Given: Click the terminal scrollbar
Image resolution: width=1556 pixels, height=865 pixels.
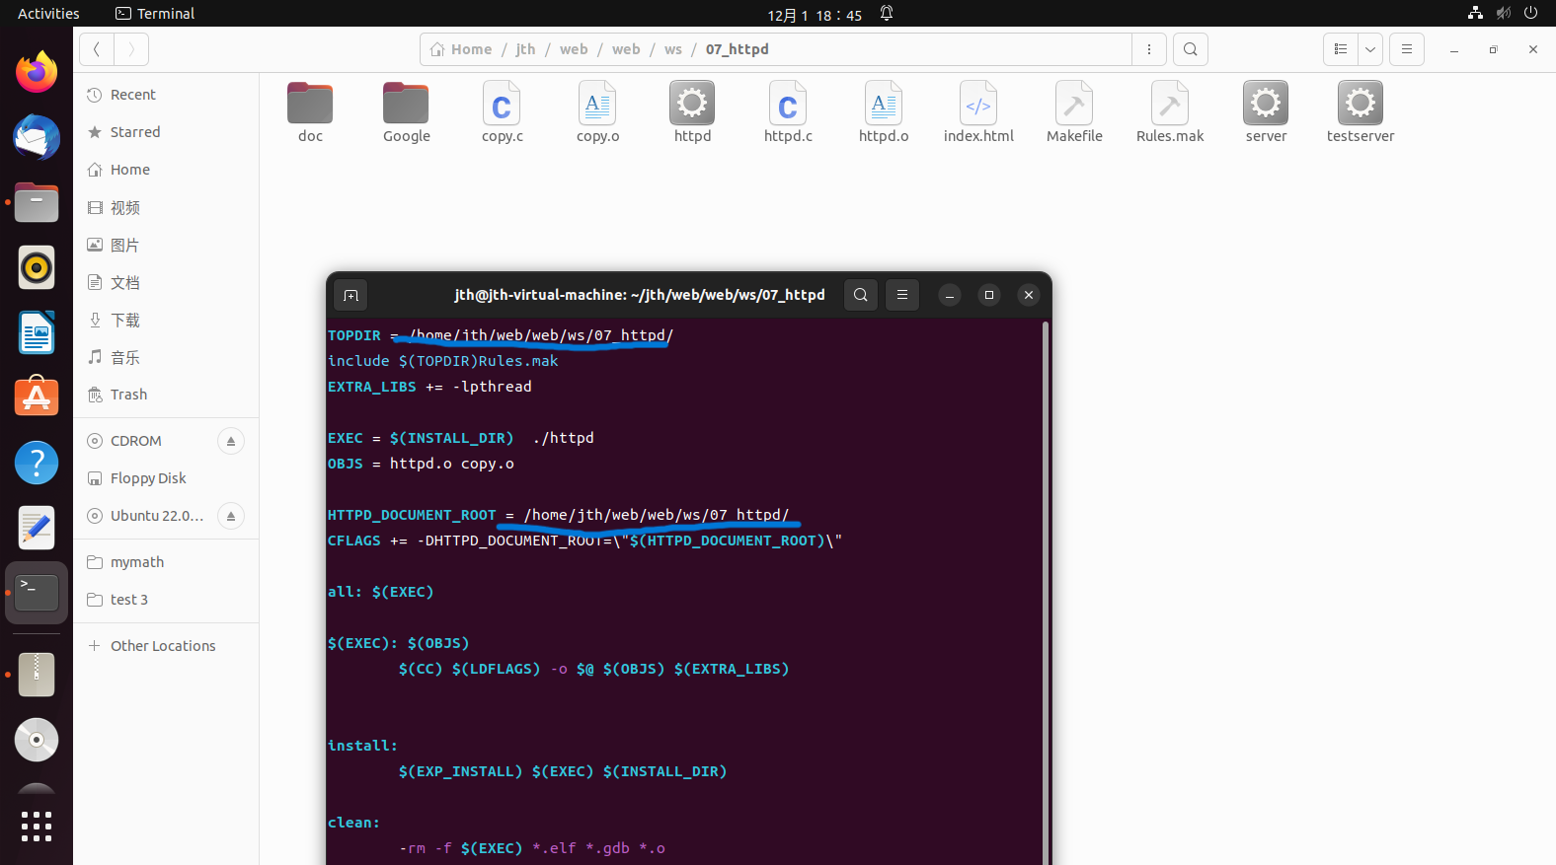Looking at the screenshot, I should (x=1046, y=592).
